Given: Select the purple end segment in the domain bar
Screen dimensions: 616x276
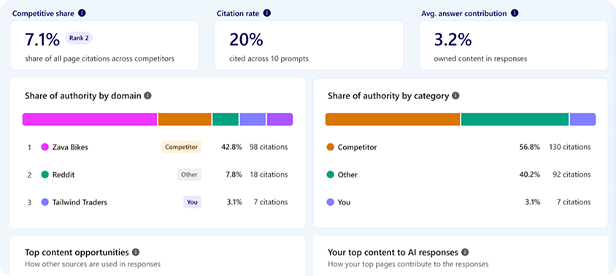Looking at the screenshot, I should coord(280,120).
